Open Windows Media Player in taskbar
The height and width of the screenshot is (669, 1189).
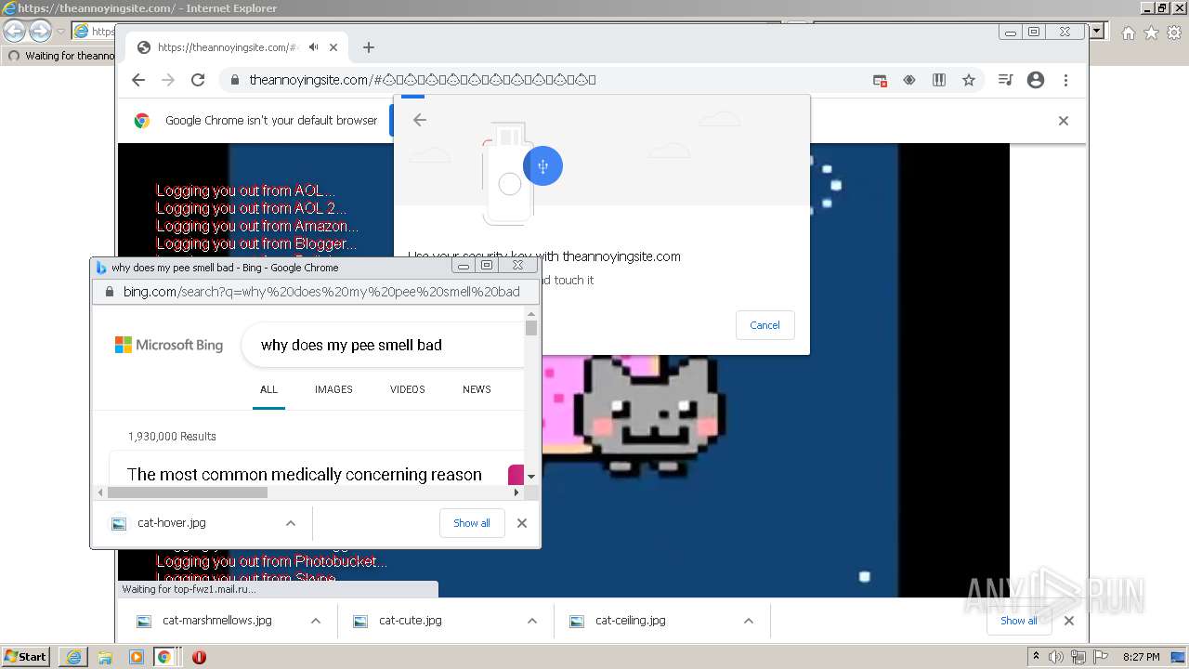tap(137, 657)
